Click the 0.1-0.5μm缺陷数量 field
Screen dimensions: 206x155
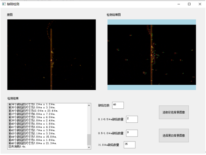132,119
